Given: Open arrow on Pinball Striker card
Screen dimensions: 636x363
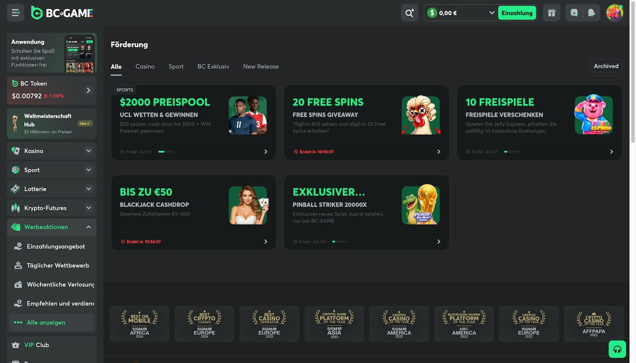Looking at the screenshot, I should click(439, 242).
